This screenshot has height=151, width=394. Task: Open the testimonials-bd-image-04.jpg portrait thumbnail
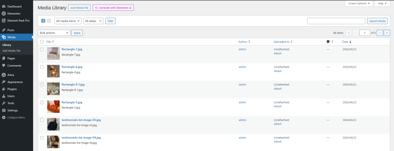53,142
